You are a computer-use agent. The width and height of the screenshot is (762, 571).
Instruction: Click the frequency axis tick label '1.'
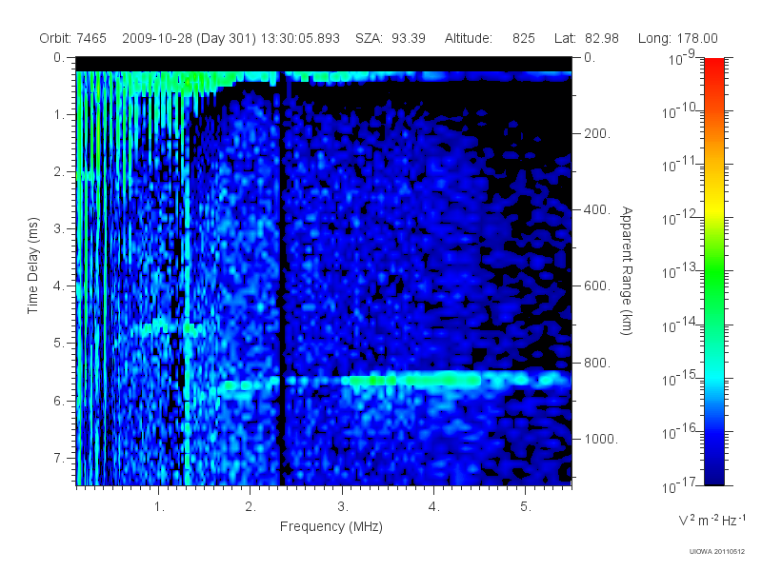tap(159, 506)
